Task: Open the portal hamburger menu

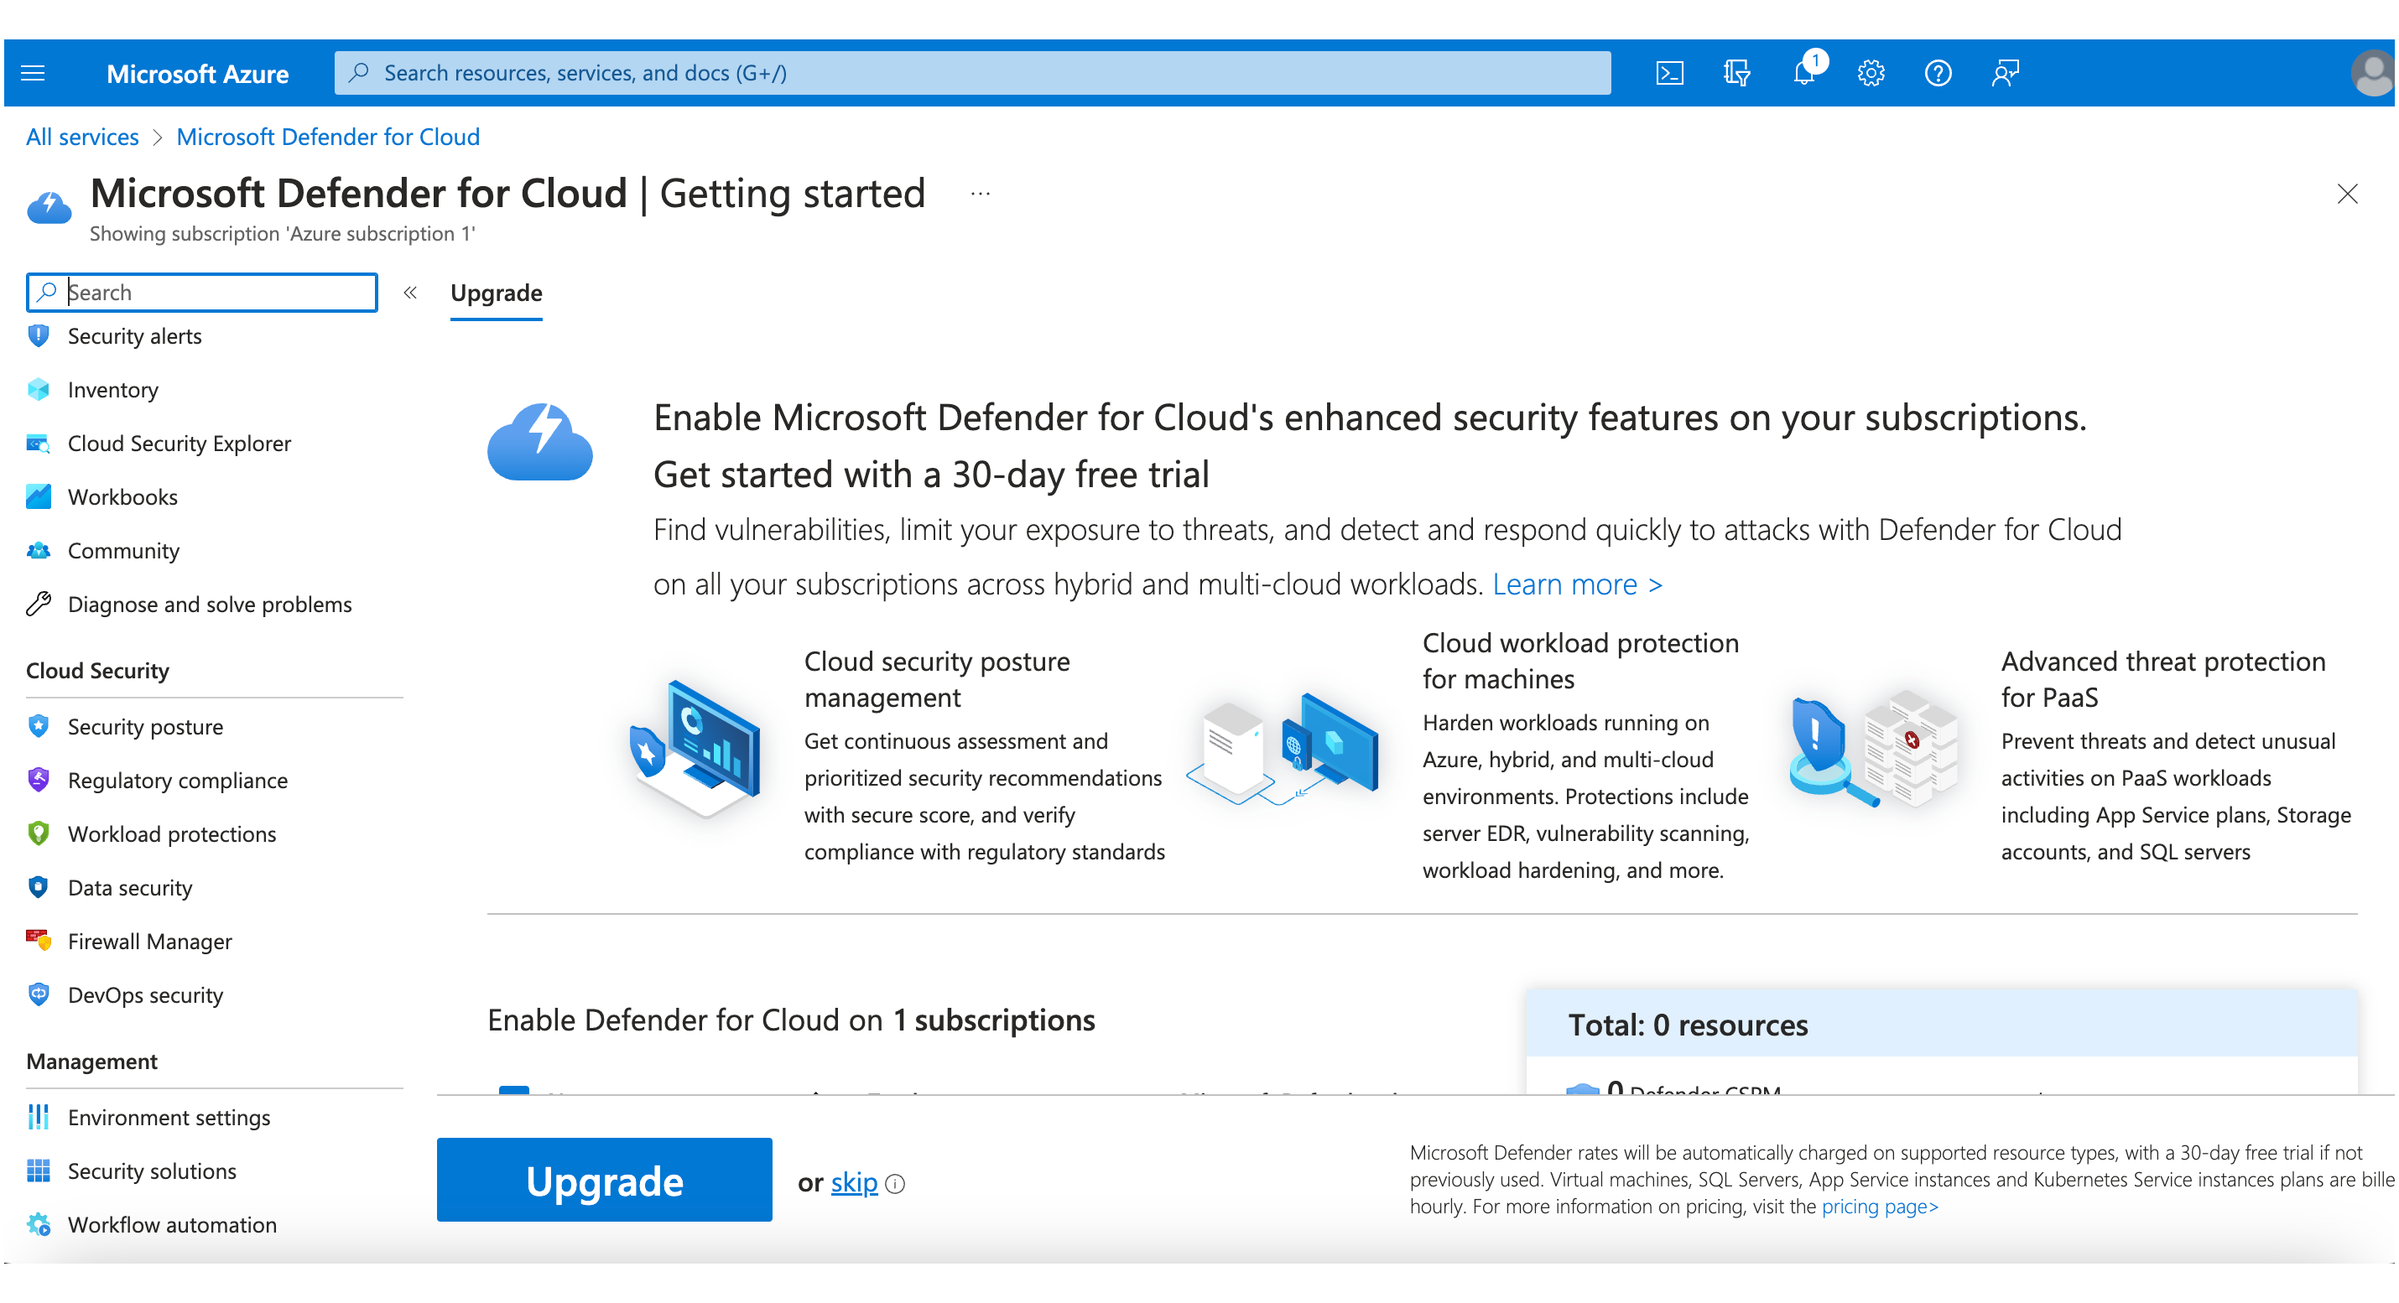Action: click(x=34, y=73)
